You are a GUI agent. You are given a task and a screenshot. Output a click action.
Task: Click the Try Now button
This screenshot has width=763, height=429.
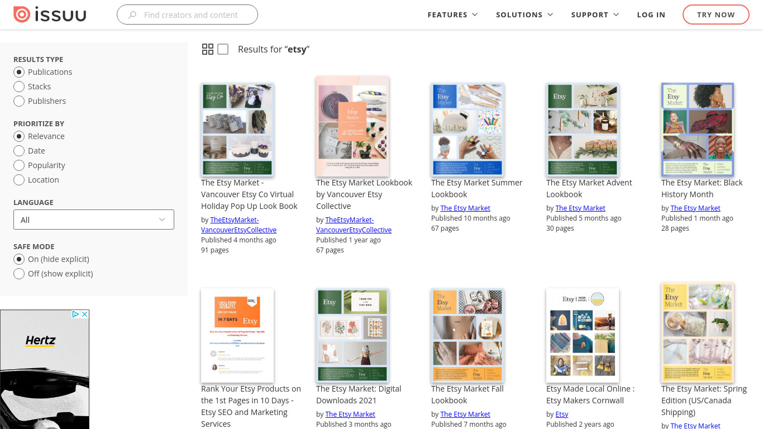[716, 15]
